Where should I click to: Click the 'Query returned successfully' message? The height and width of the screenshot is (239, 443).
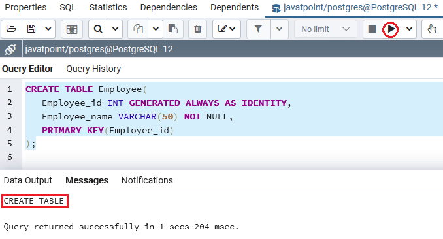coord(121,227)
